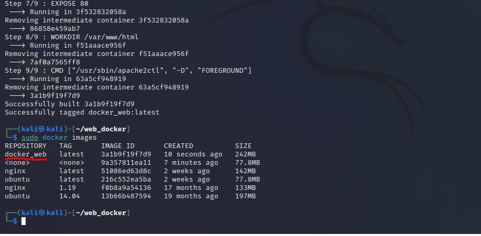481x236 pixels.
Task: Click 'Successfully tagged docker_web:latest' line
Action: (82, 113)
